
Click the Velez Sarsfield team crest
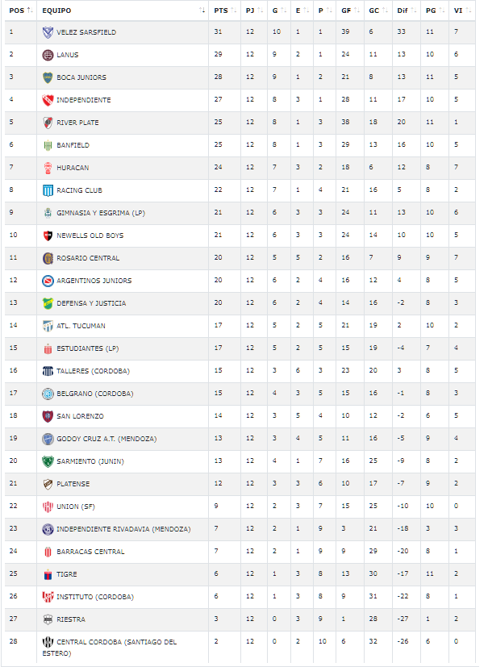[48, 32]
